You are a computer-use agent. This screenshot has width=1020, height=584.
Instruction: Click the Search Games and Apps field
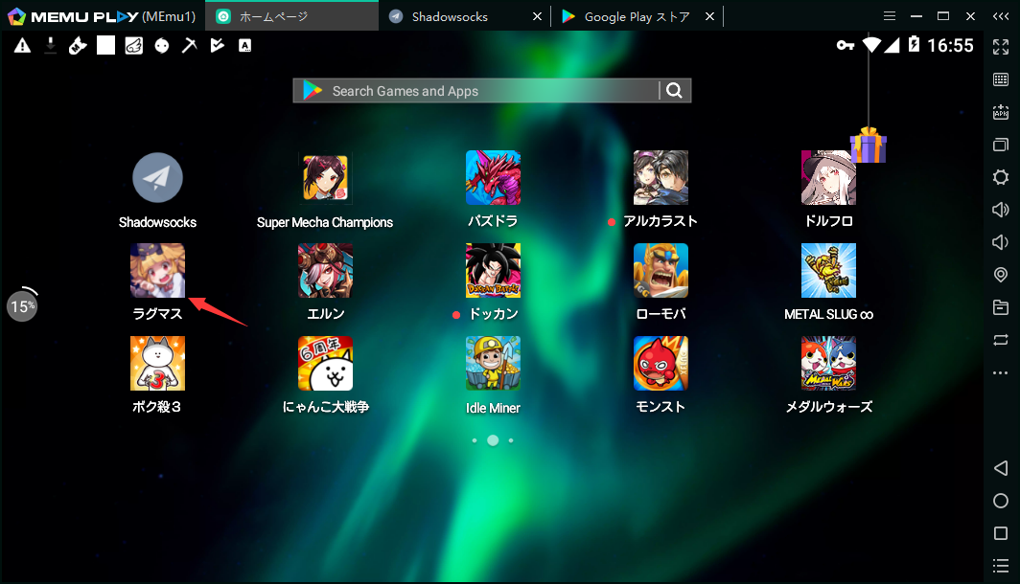(479, 90)
